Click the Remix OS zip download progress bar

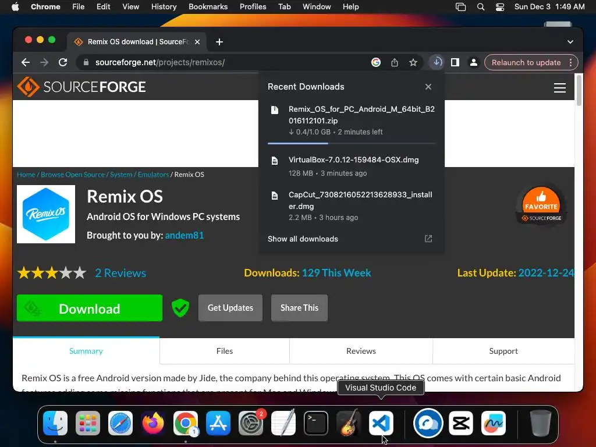352,143
